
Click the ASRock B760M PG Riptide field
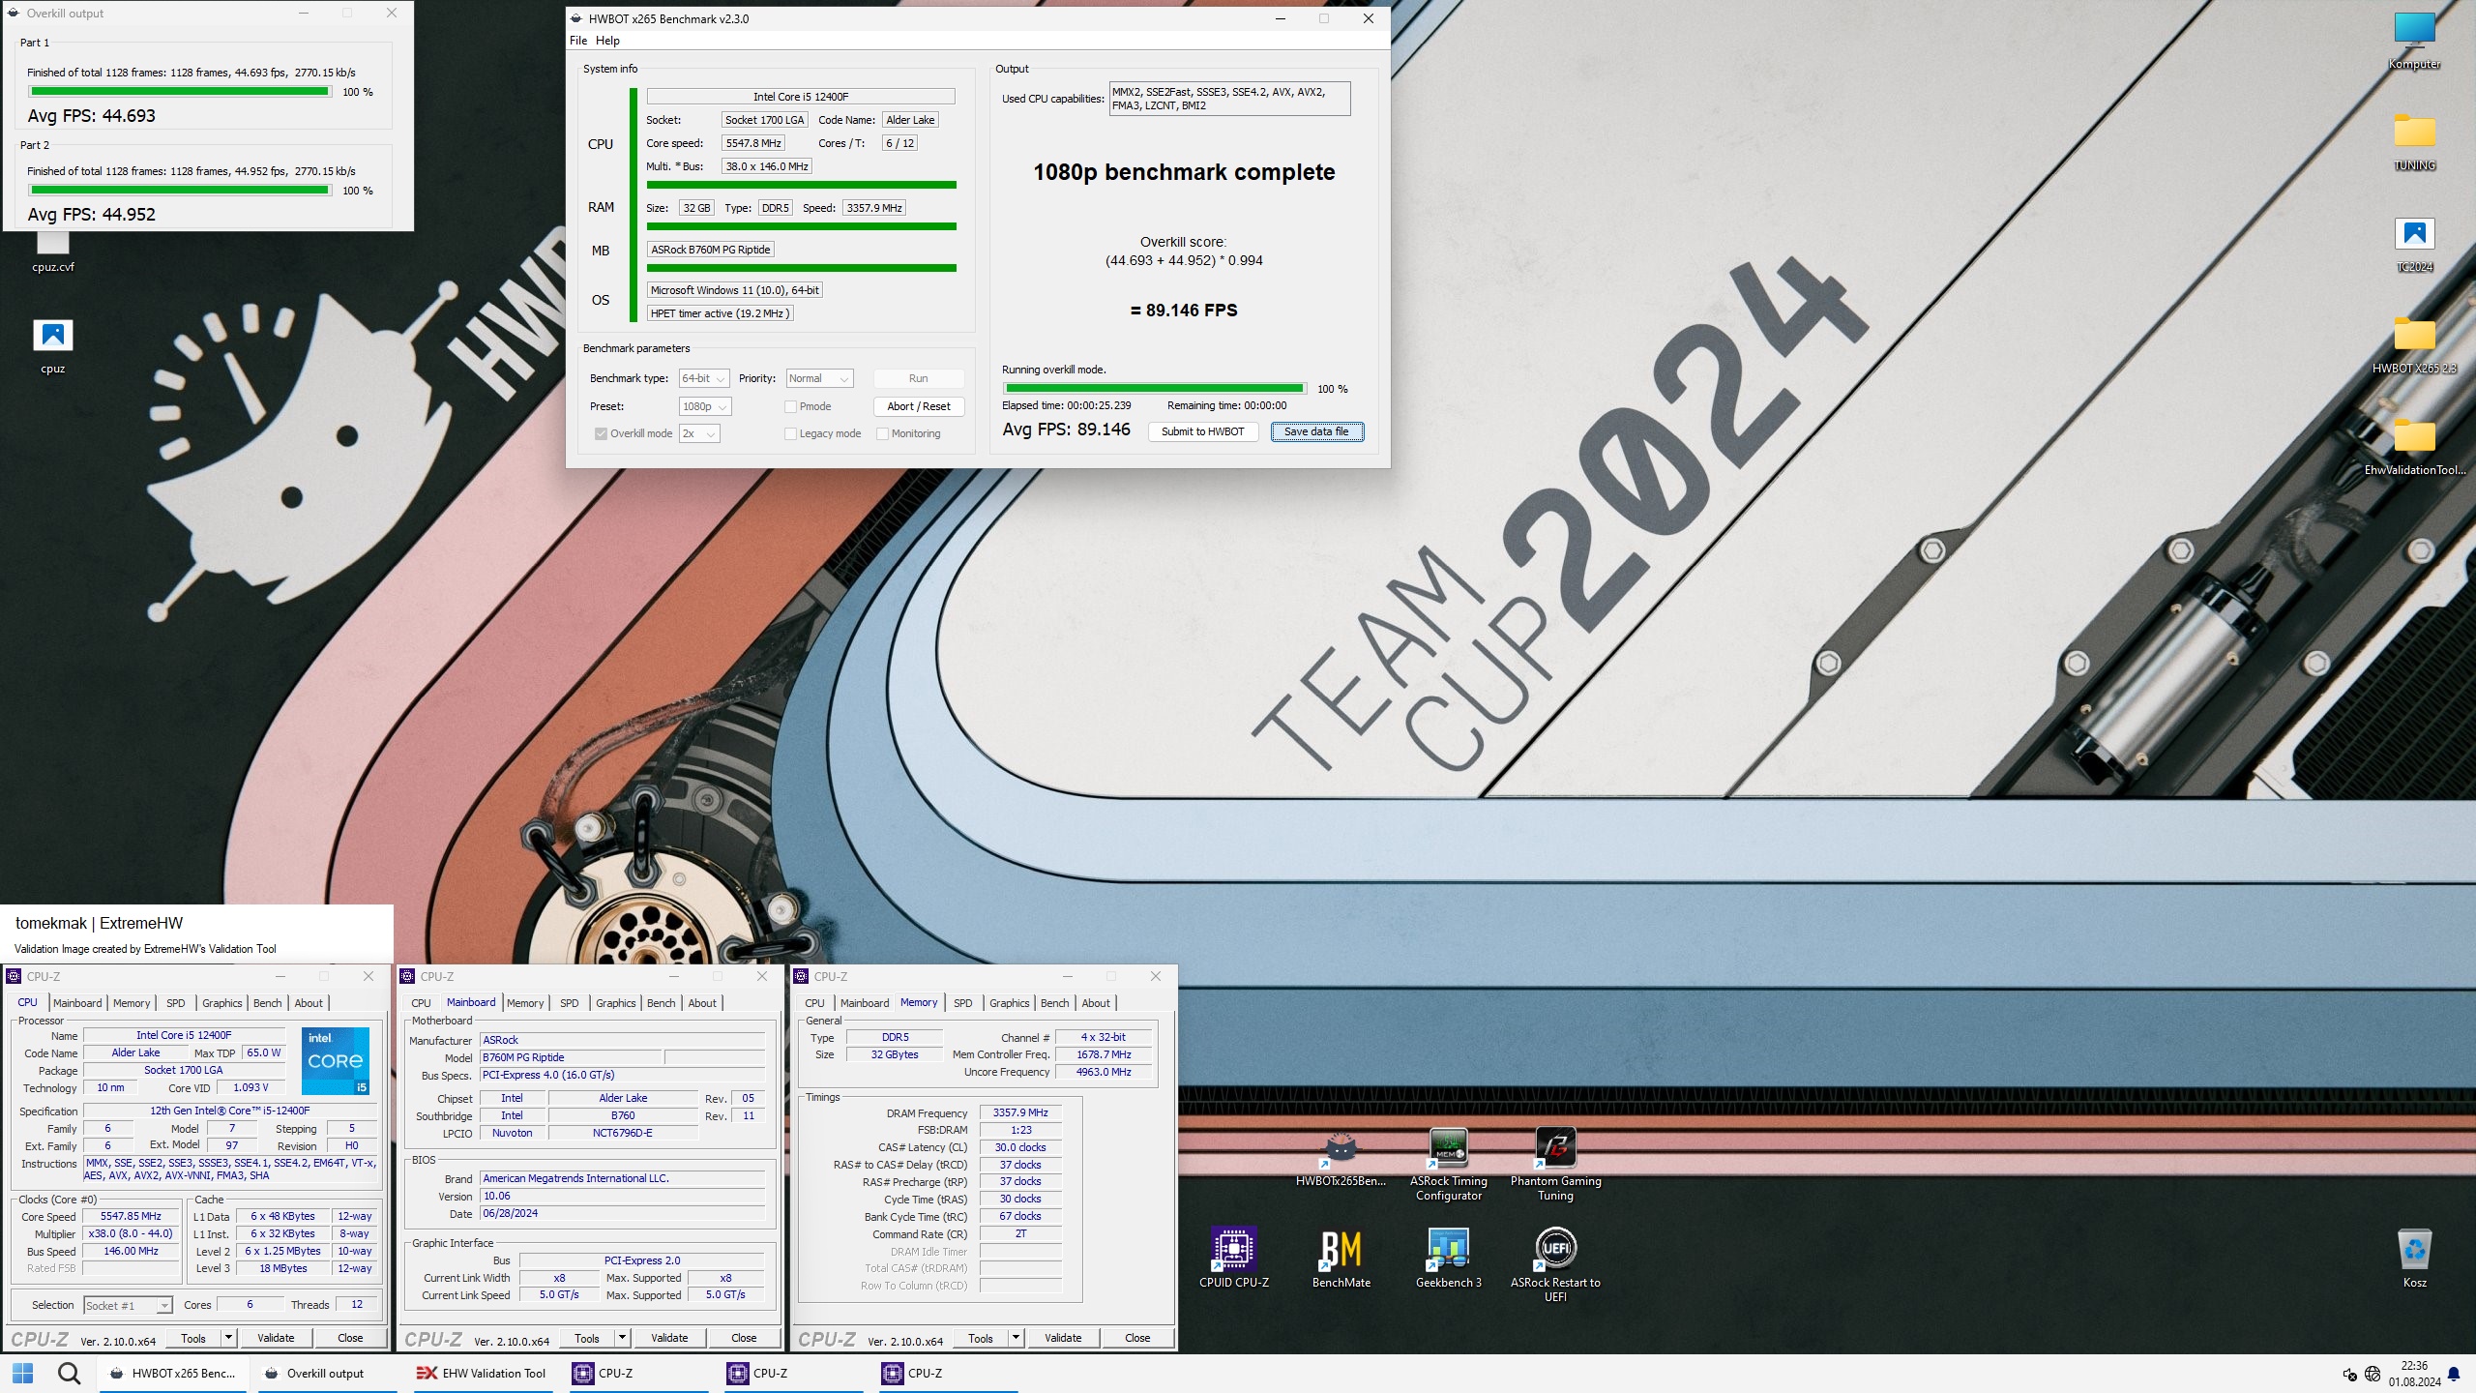click(711, 250)
